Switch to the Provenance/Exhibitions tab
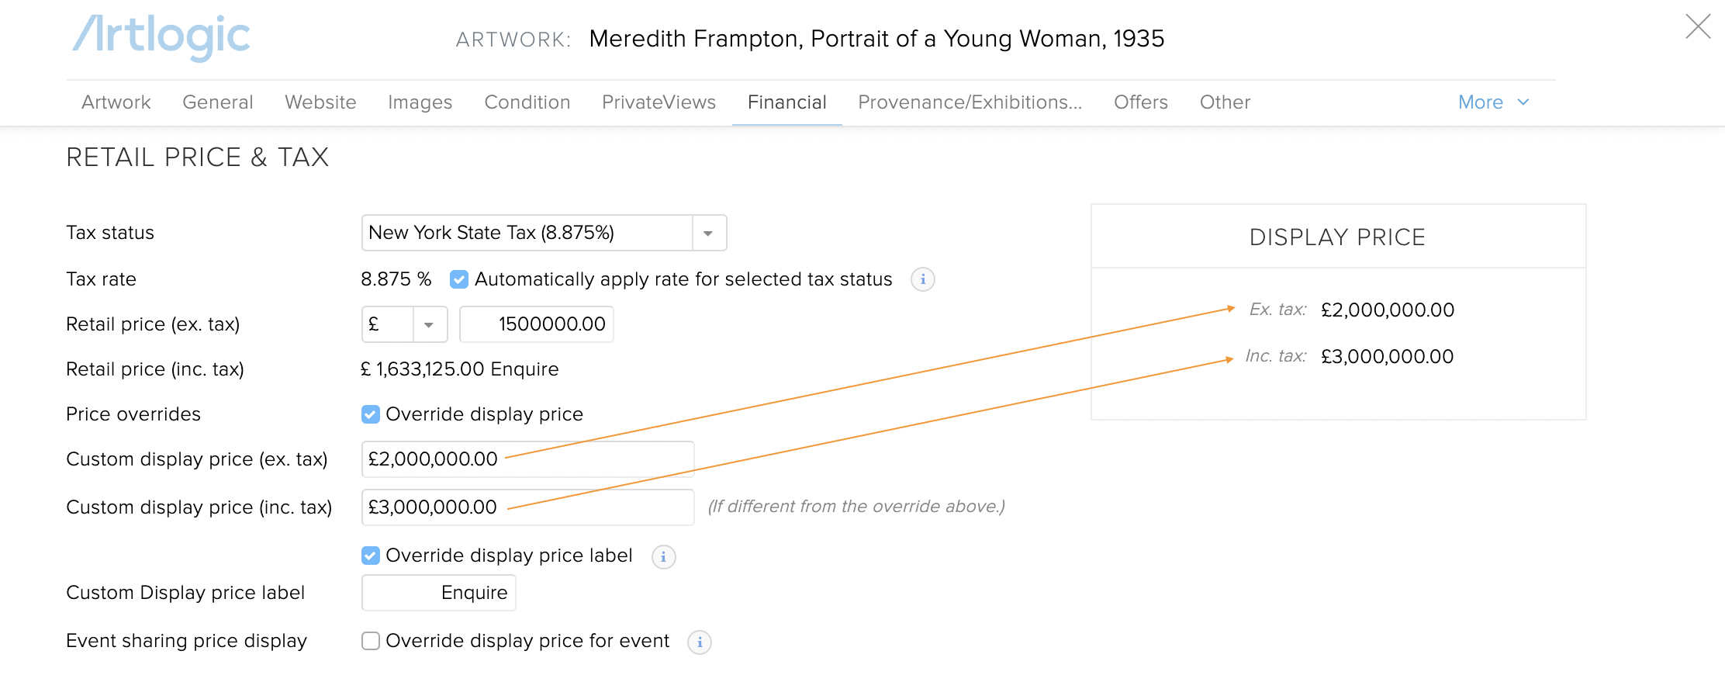This screenshot has width=1725, height=675. [970, 102]
